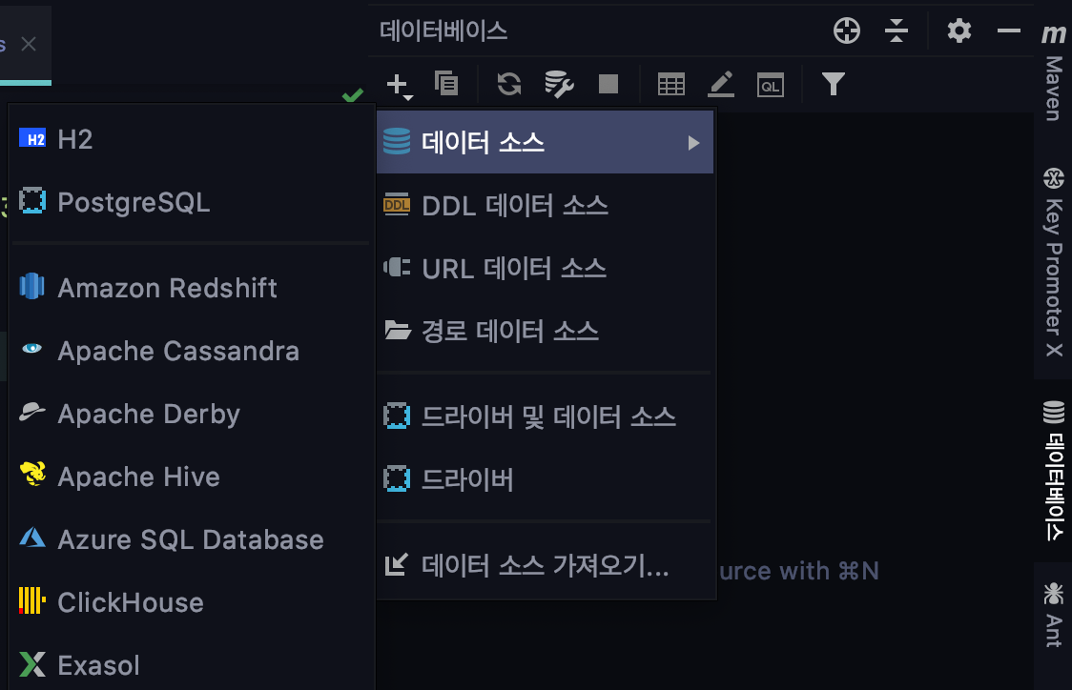Image resolution: width=1072 pixels, height=690 pixels.
Task: Click the crosshair locate icon in header
Action: click(846, 30)
